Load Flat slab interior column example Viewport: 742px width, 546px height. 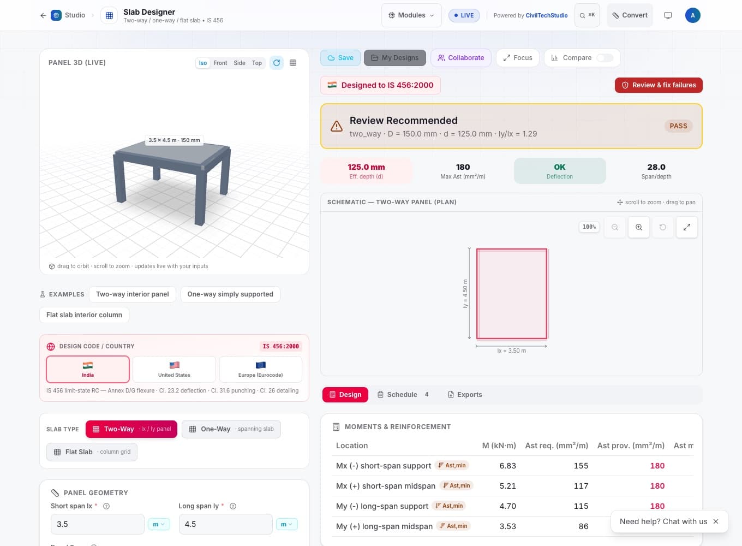(x=84, y=315)
